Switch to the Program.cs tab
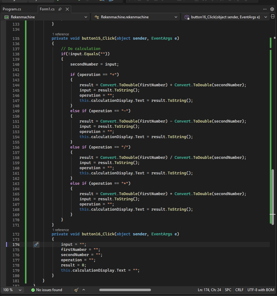Viewport: 277px width, 296px height. coord(12,9)
